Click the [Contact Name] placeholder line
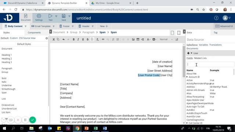Viewport: 235px width, 132px height. 69,84
